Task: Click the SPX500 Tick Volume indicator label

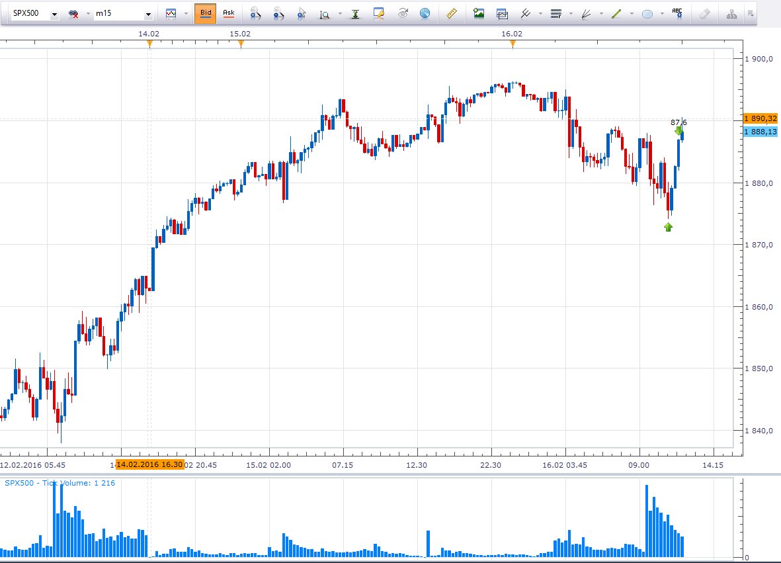Action: (x=60, y=483)
